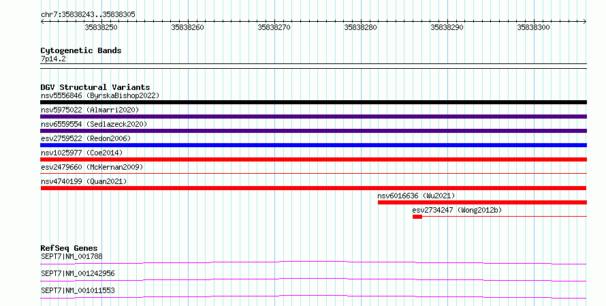Click the nsv5556846 (ByrskaBishop2022) label

point(100,95)
